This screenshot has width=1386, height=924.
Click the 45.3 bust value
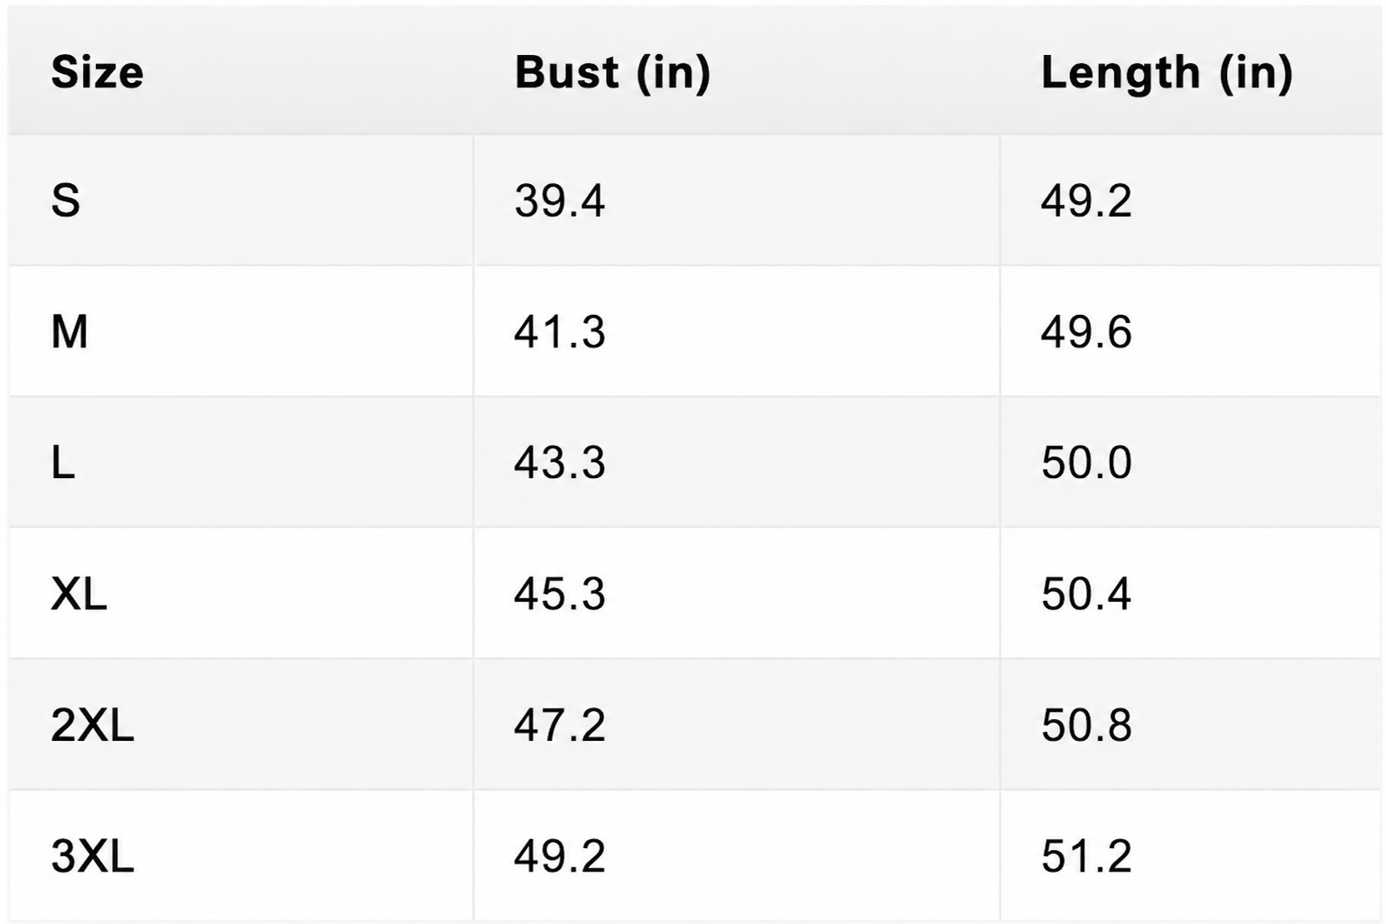click(x=560, y=594)
